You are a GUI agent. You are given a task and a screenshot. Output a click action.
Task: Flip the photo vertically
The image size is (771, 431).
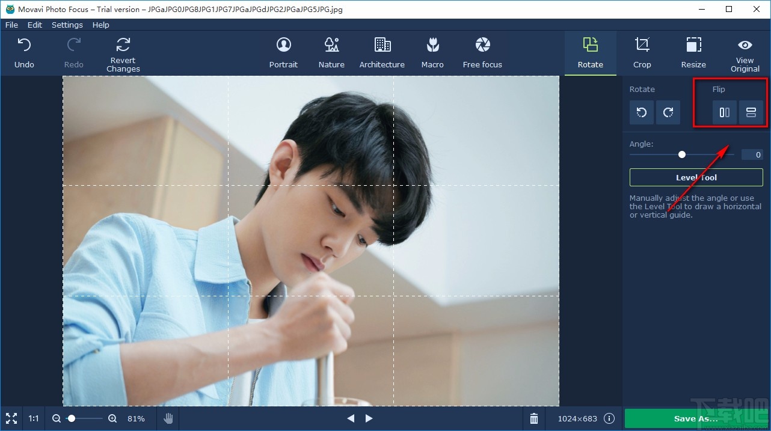(751, 112)
